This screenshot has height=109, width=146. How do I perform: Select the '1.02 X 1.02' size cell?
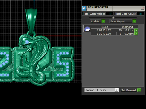(104, 30)
